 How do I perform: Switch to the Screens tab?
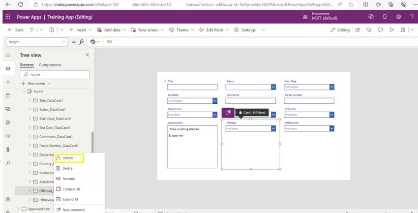point(27,65)
